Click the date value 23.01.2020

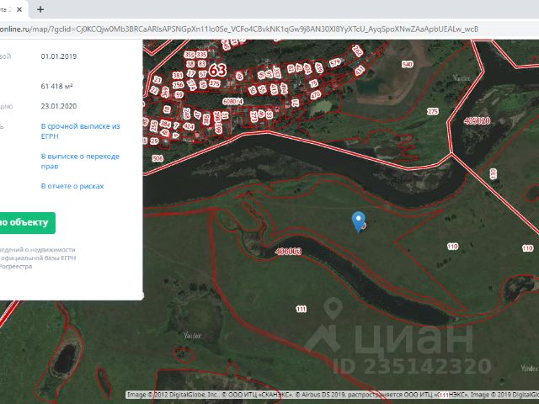pos(59,107)
